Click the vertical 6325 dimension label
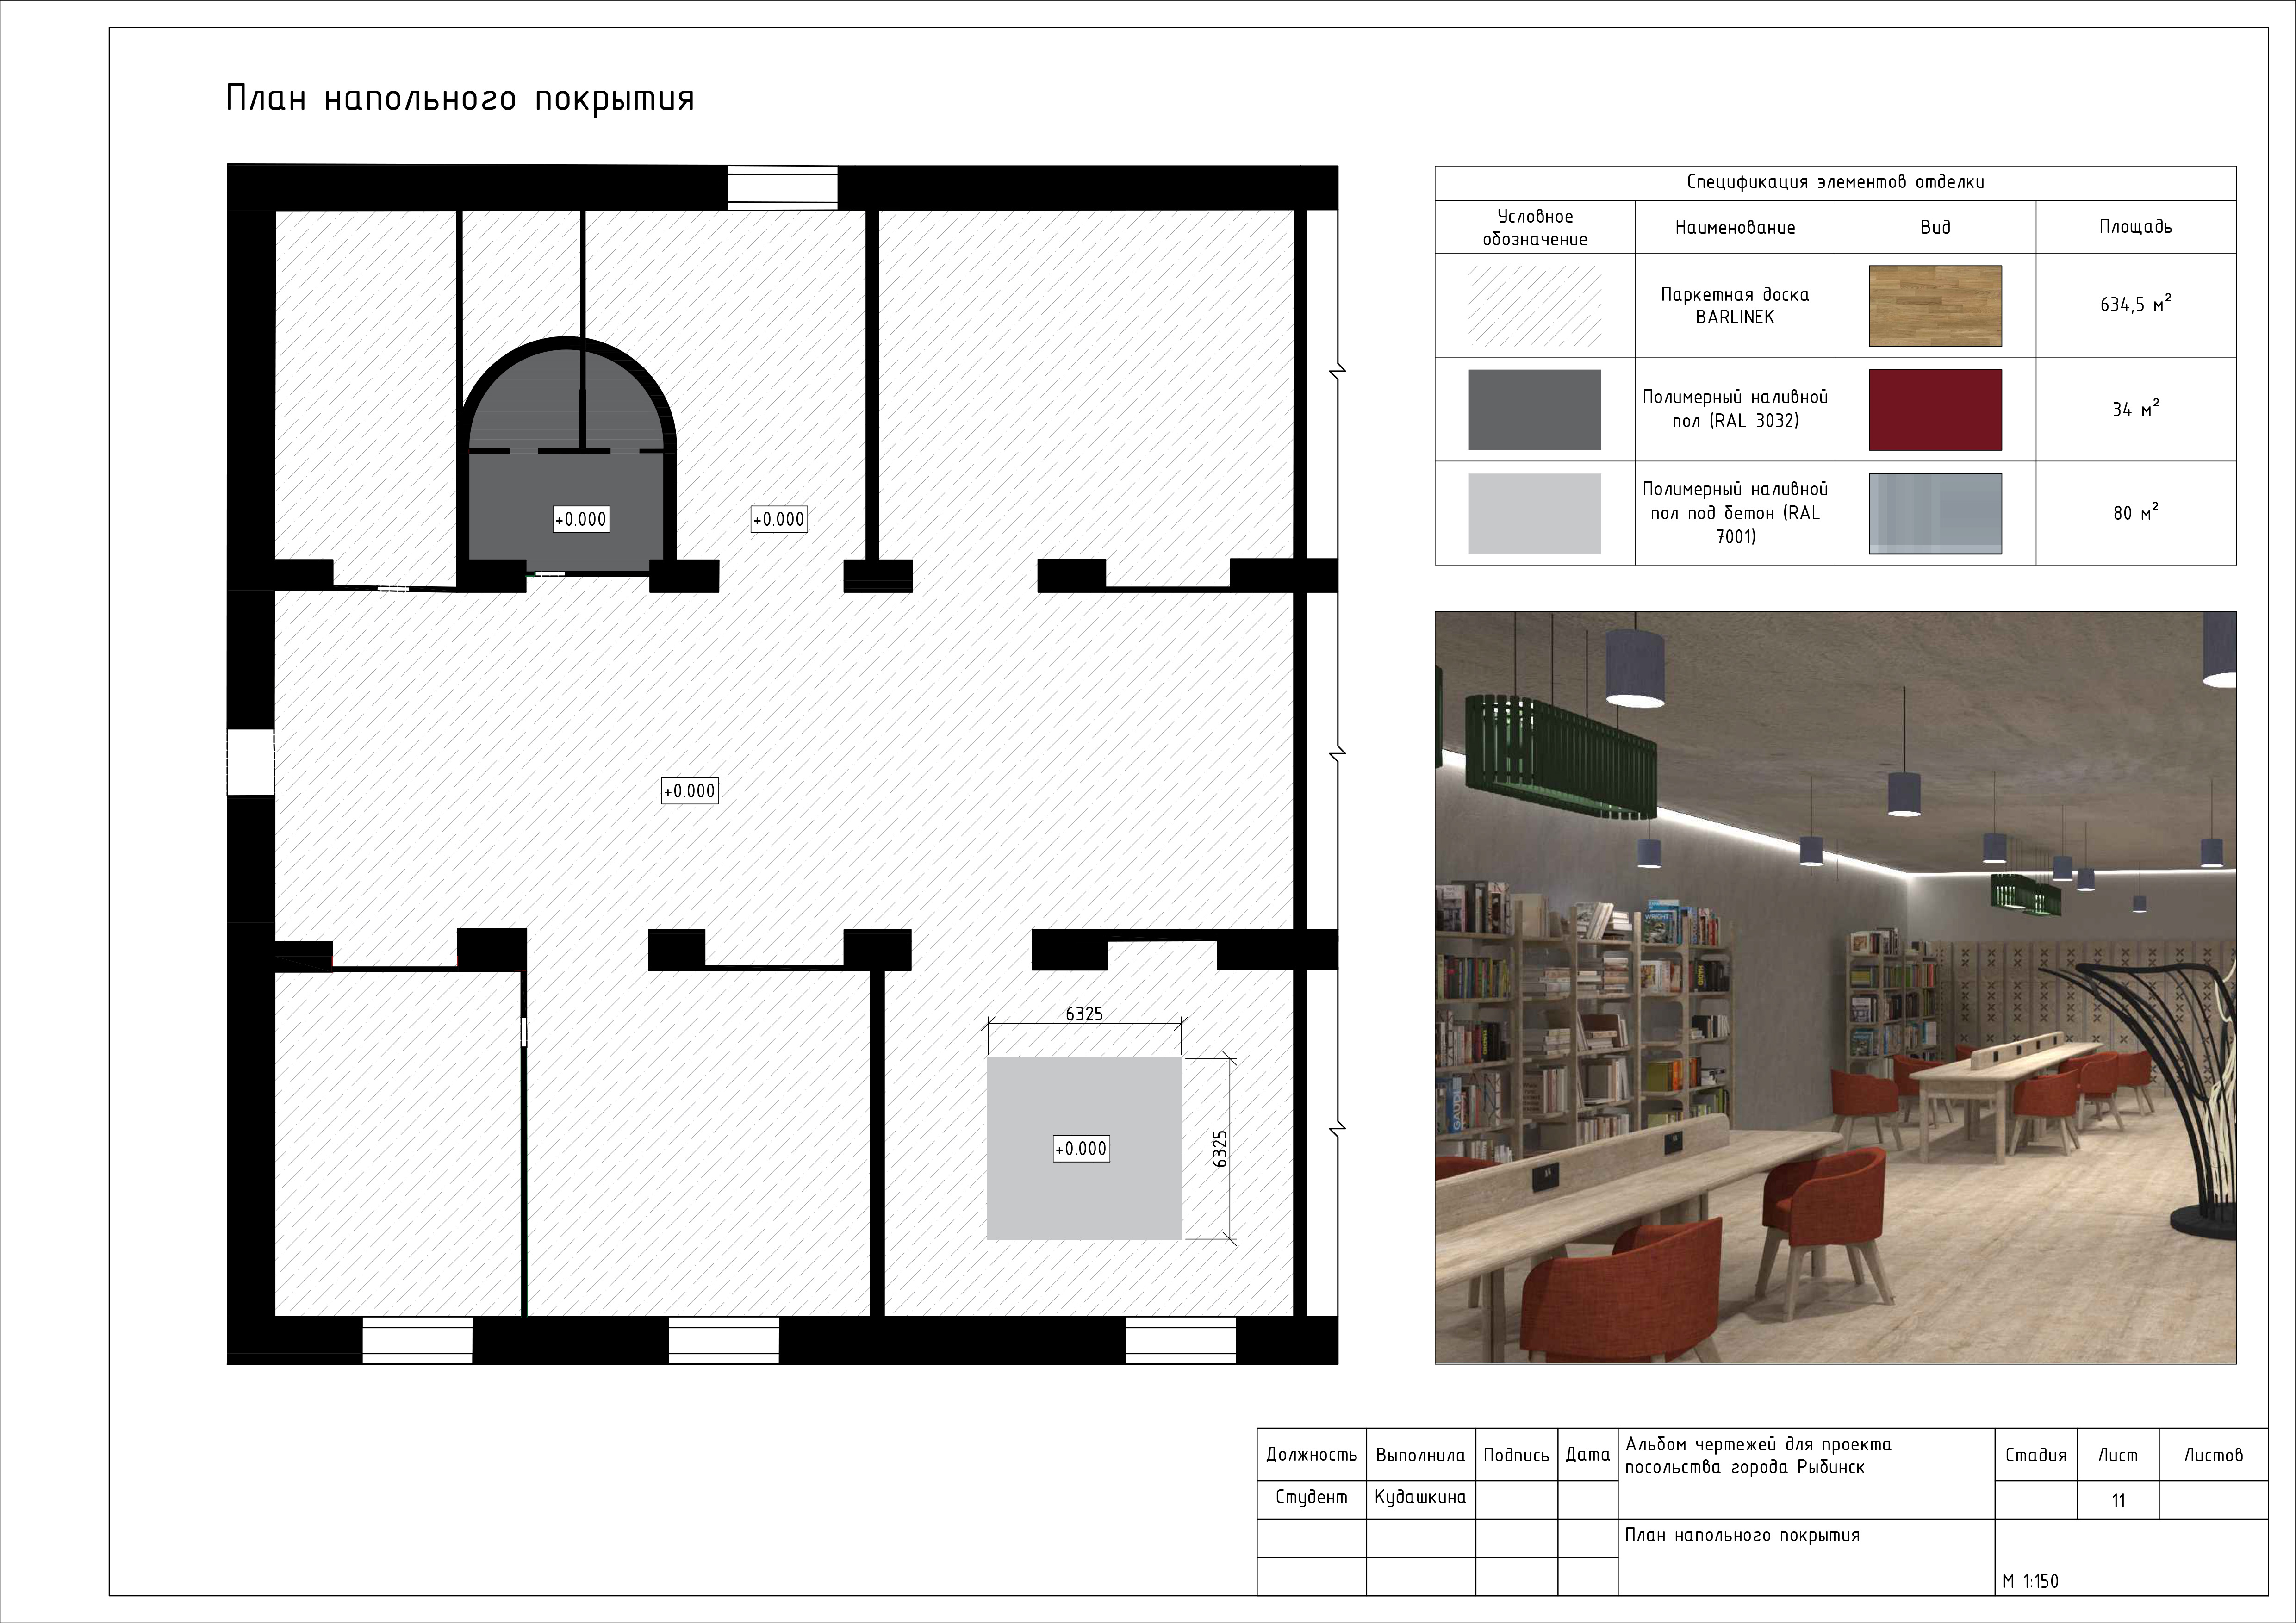 pos(1219,1149)
